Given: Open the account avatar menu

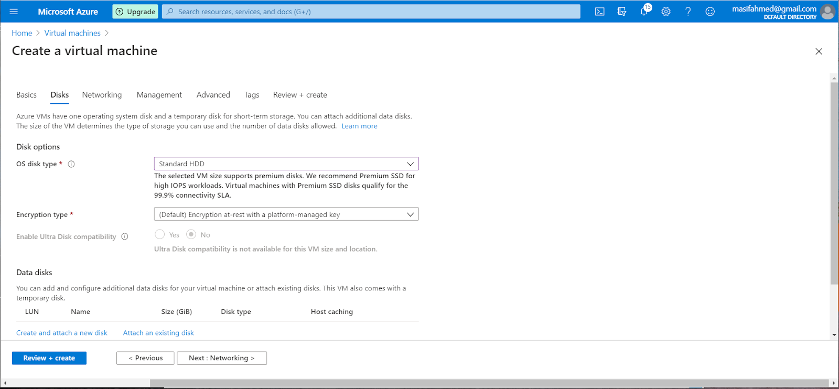Looking at the screenshot, I should pos(827,12).
